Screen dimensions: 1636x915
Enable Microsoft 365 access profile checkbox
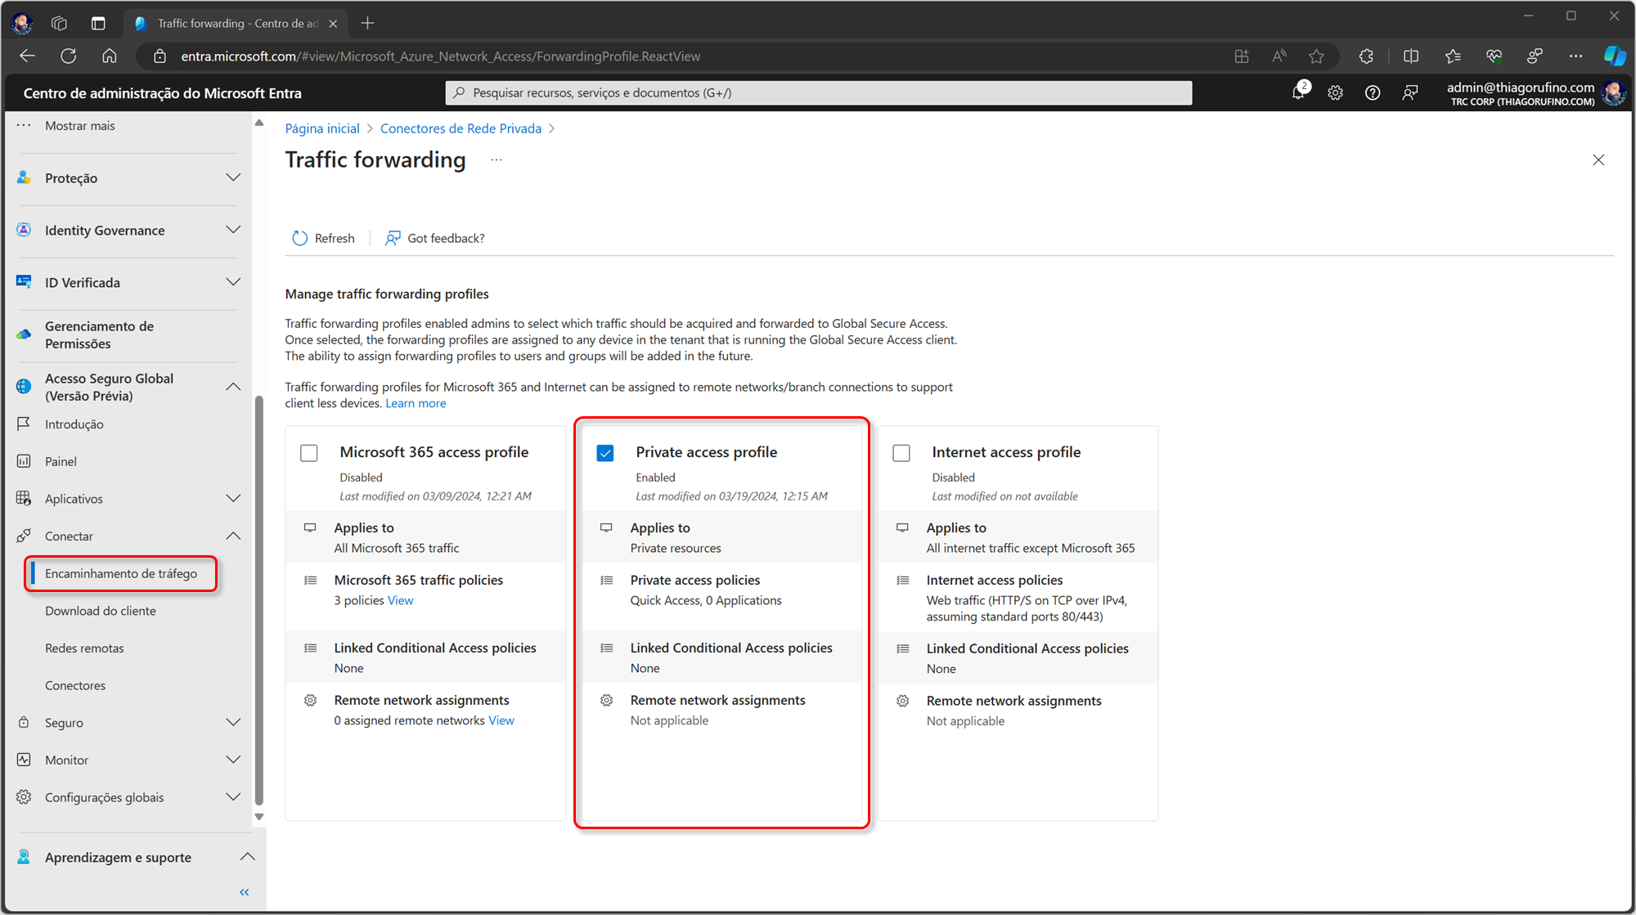[x=309, y=453]
